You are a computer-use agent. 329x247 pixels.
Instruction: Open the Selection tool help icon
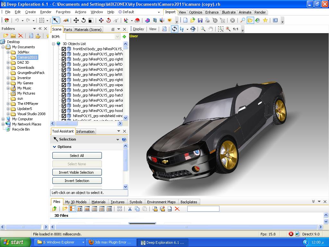pos(124,139)
